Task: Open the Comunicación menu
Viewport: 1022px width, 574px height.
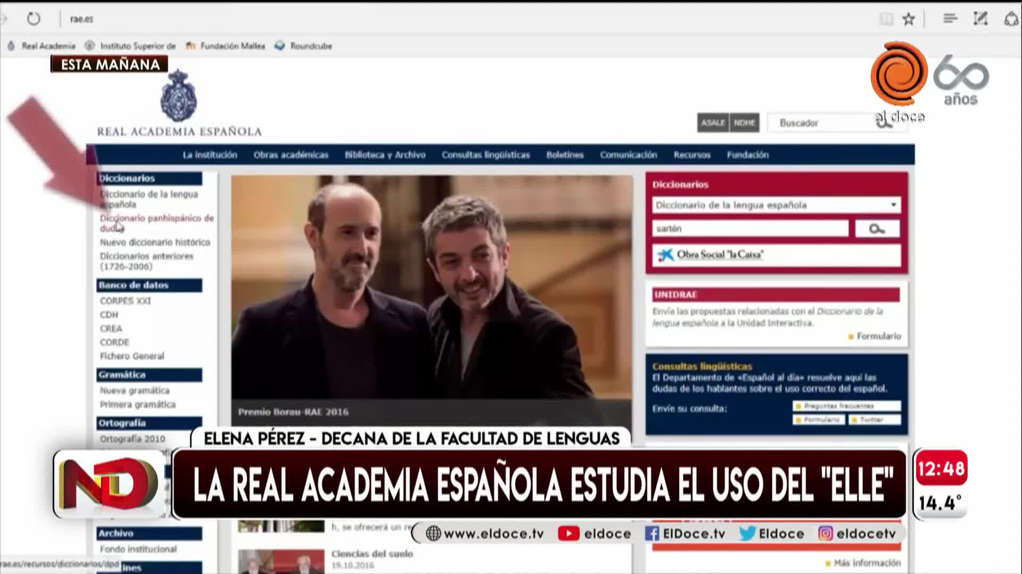Action: [x=629, y=155]
